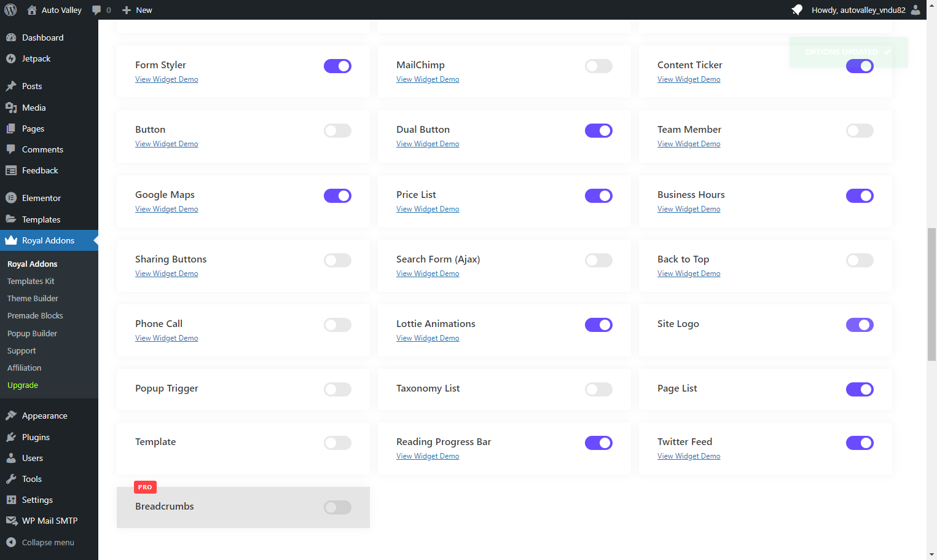
Task: Enable the MailChimp widget toggle
Action: pos(598,66)
